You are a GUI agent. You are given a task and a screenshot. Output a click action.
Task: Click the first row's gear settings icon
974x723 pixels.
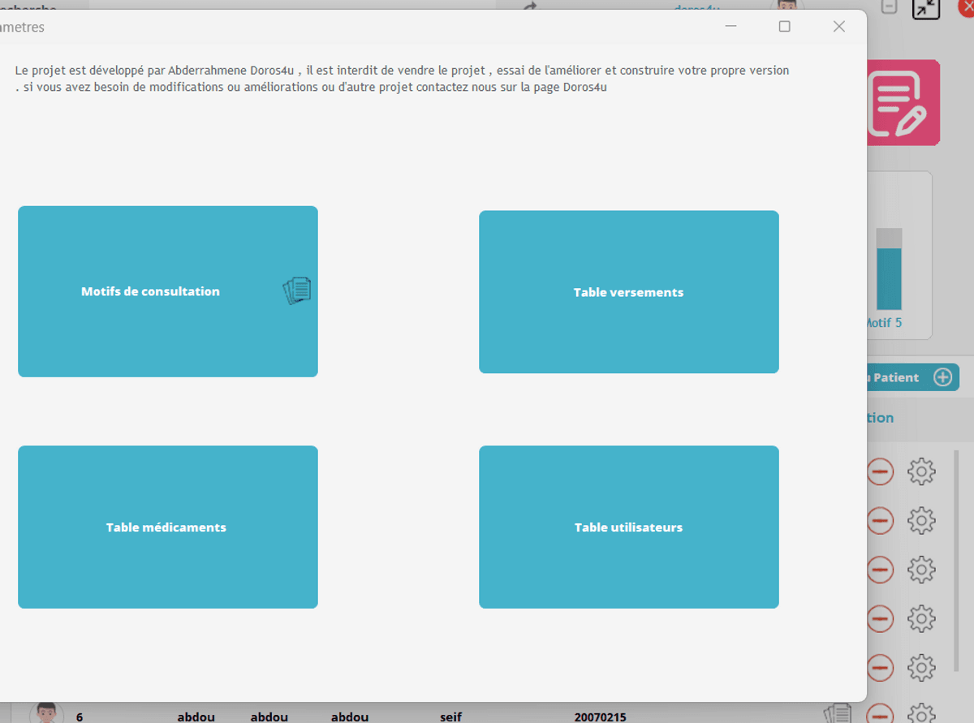click(x=921, y=471)
